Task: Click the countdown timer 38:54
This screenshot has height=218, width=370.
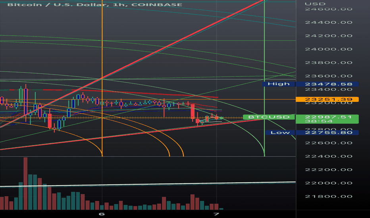Action: click(x=319, y=121)
